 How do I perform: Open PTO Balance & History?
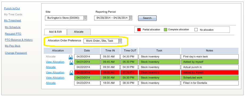point(19,40)
